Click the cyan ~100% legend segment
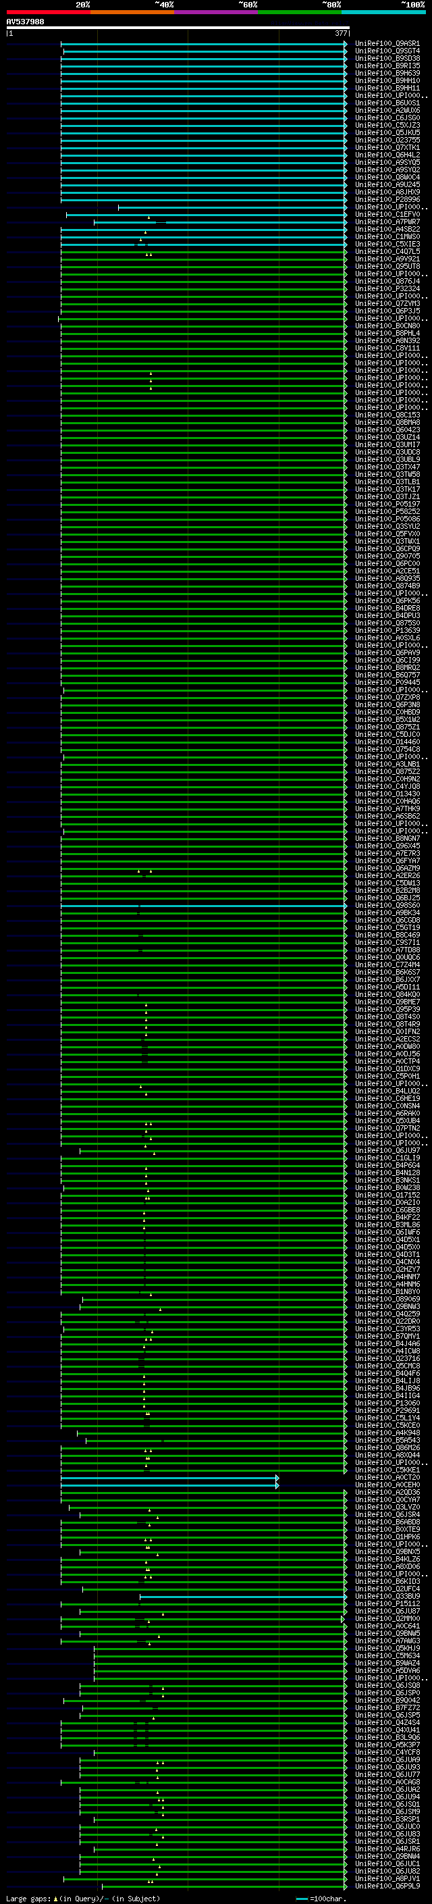This screenshot has width=432, height=1904. pyautogui.click(x=383, y=12)
